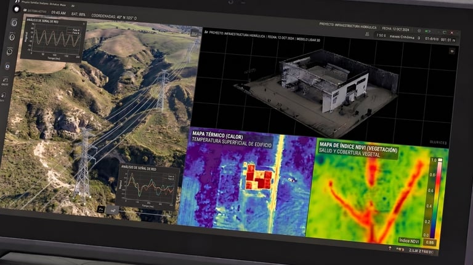This screenshot has height=265, width=473.
Task: Click the Salud y Cobertura Vegetal subtitle
Action: click(x=349, y=152)
